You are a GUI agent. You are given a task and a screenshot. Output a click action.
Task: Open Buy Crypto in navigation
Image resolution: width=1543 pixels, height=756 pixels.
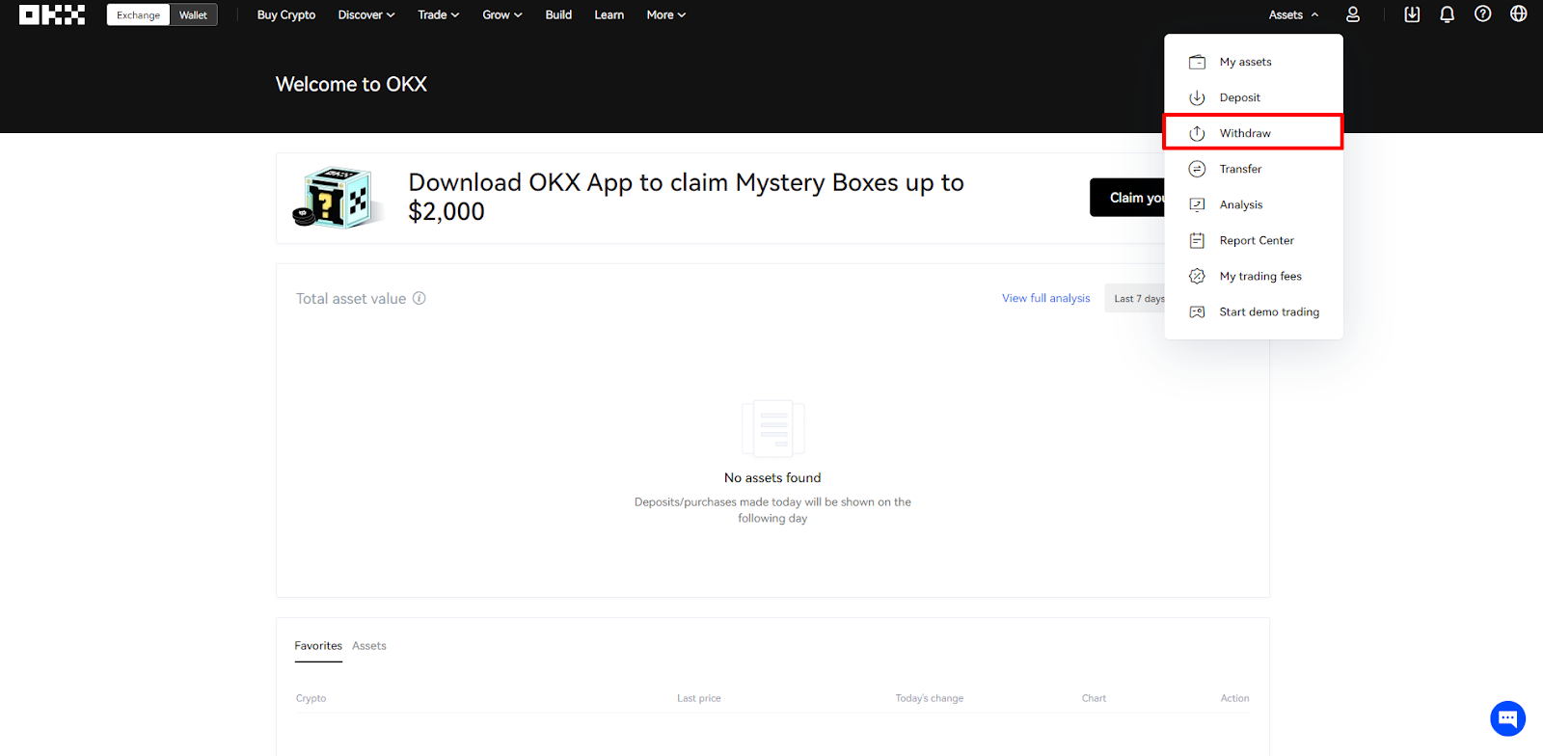[286, 14]
